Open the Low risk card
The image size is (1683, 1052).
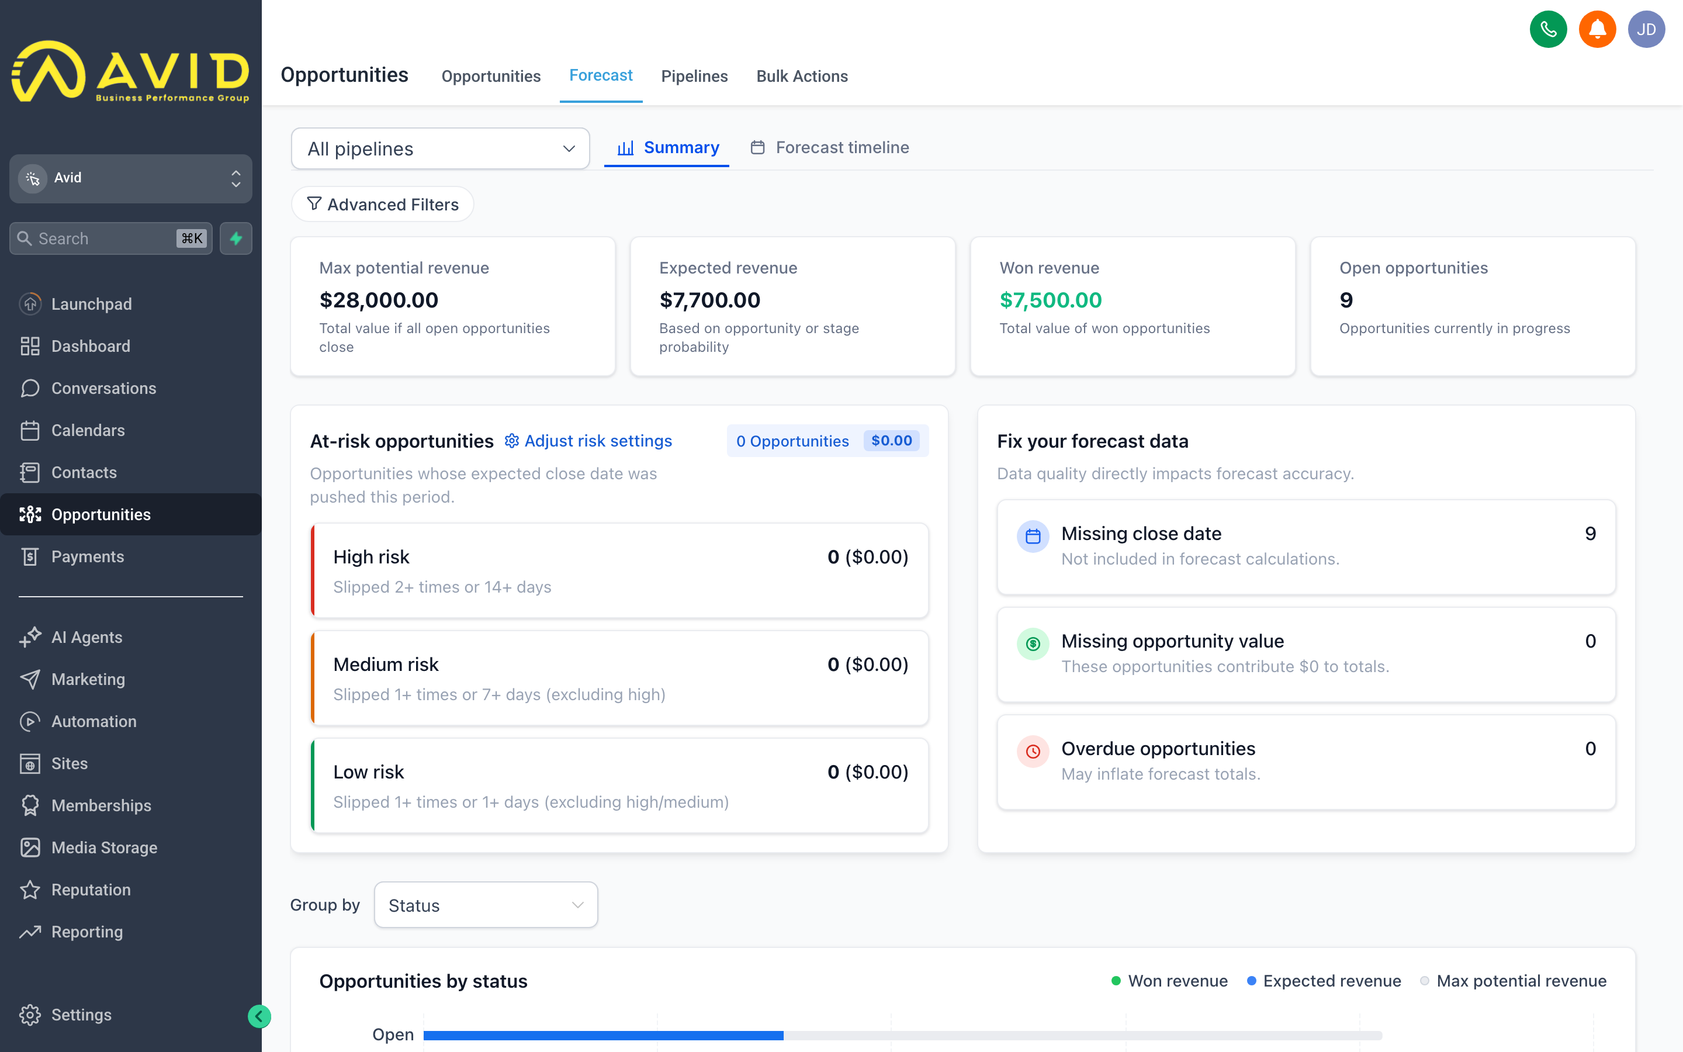[x=619, y=785]
